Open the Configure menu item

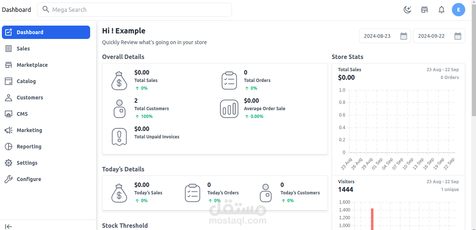click(29, 179)
